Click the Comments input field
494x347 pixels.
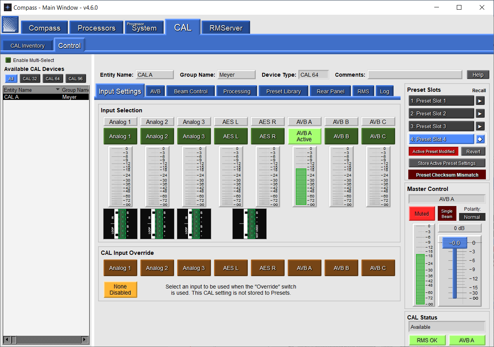(415, 75)
